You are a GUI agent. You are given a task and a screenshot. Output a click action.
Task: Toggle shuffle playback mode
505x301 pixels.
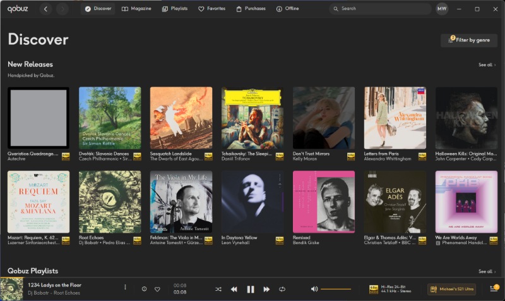(218, 289)
